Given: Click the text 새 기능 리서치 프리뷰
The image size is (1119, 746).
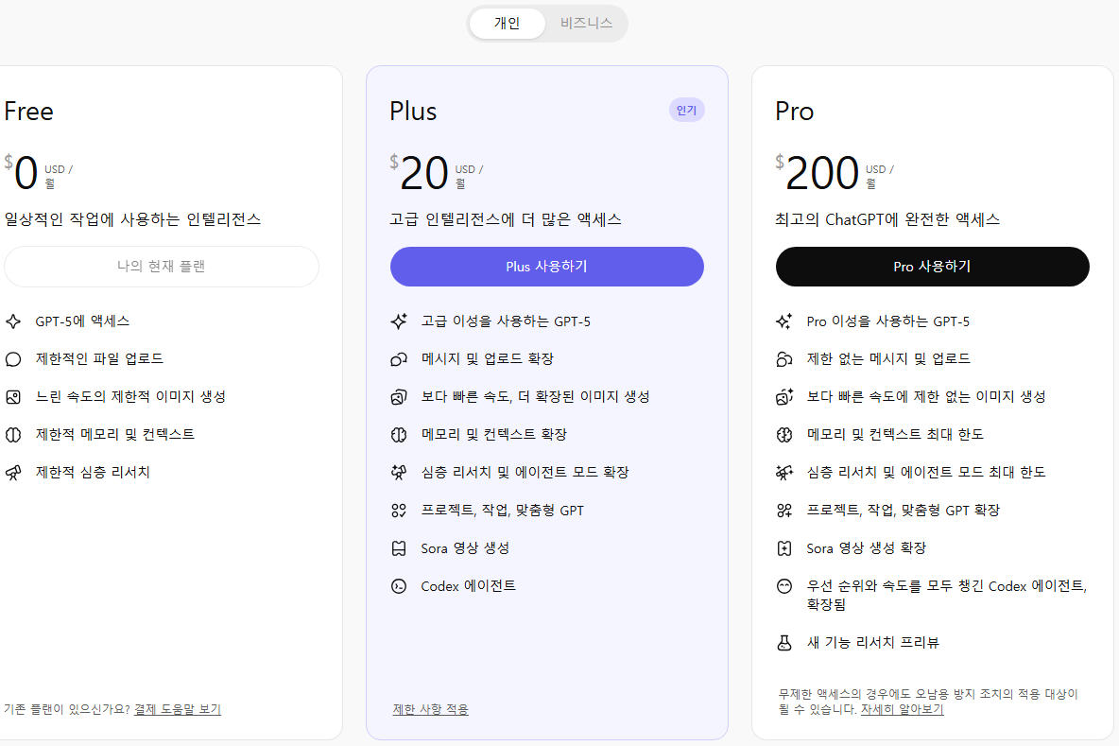Looking at the screenshot, I should tap(872, 643).
